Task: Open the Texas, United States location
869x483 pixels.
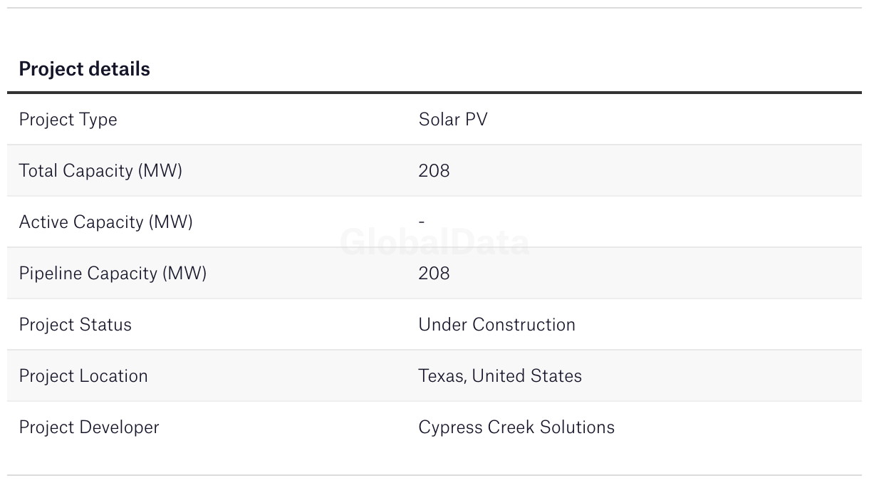Action: pyautogui.click(x=500, y=376)
